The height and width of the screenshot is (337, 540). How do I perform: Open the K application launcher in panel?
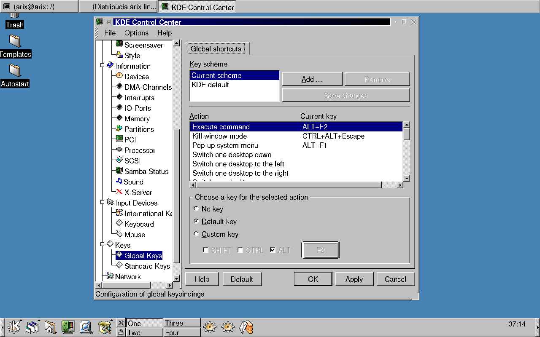(14, 326)
